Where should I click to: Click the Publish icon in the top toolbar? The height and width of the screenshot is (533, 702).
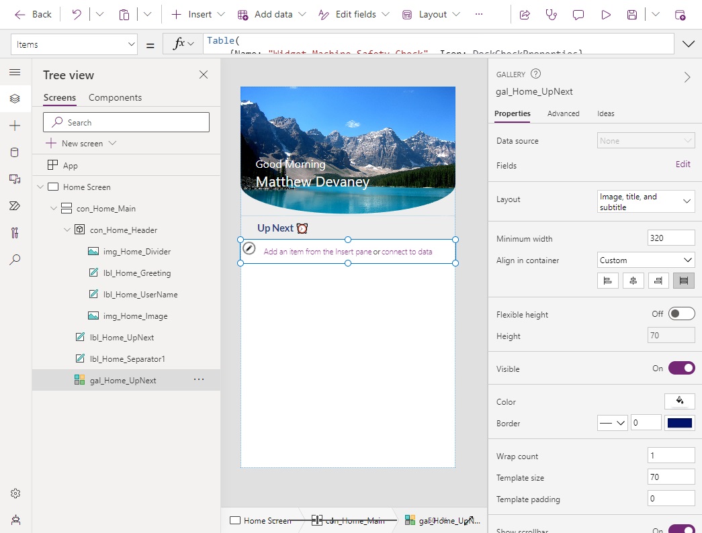coord(681,14)
